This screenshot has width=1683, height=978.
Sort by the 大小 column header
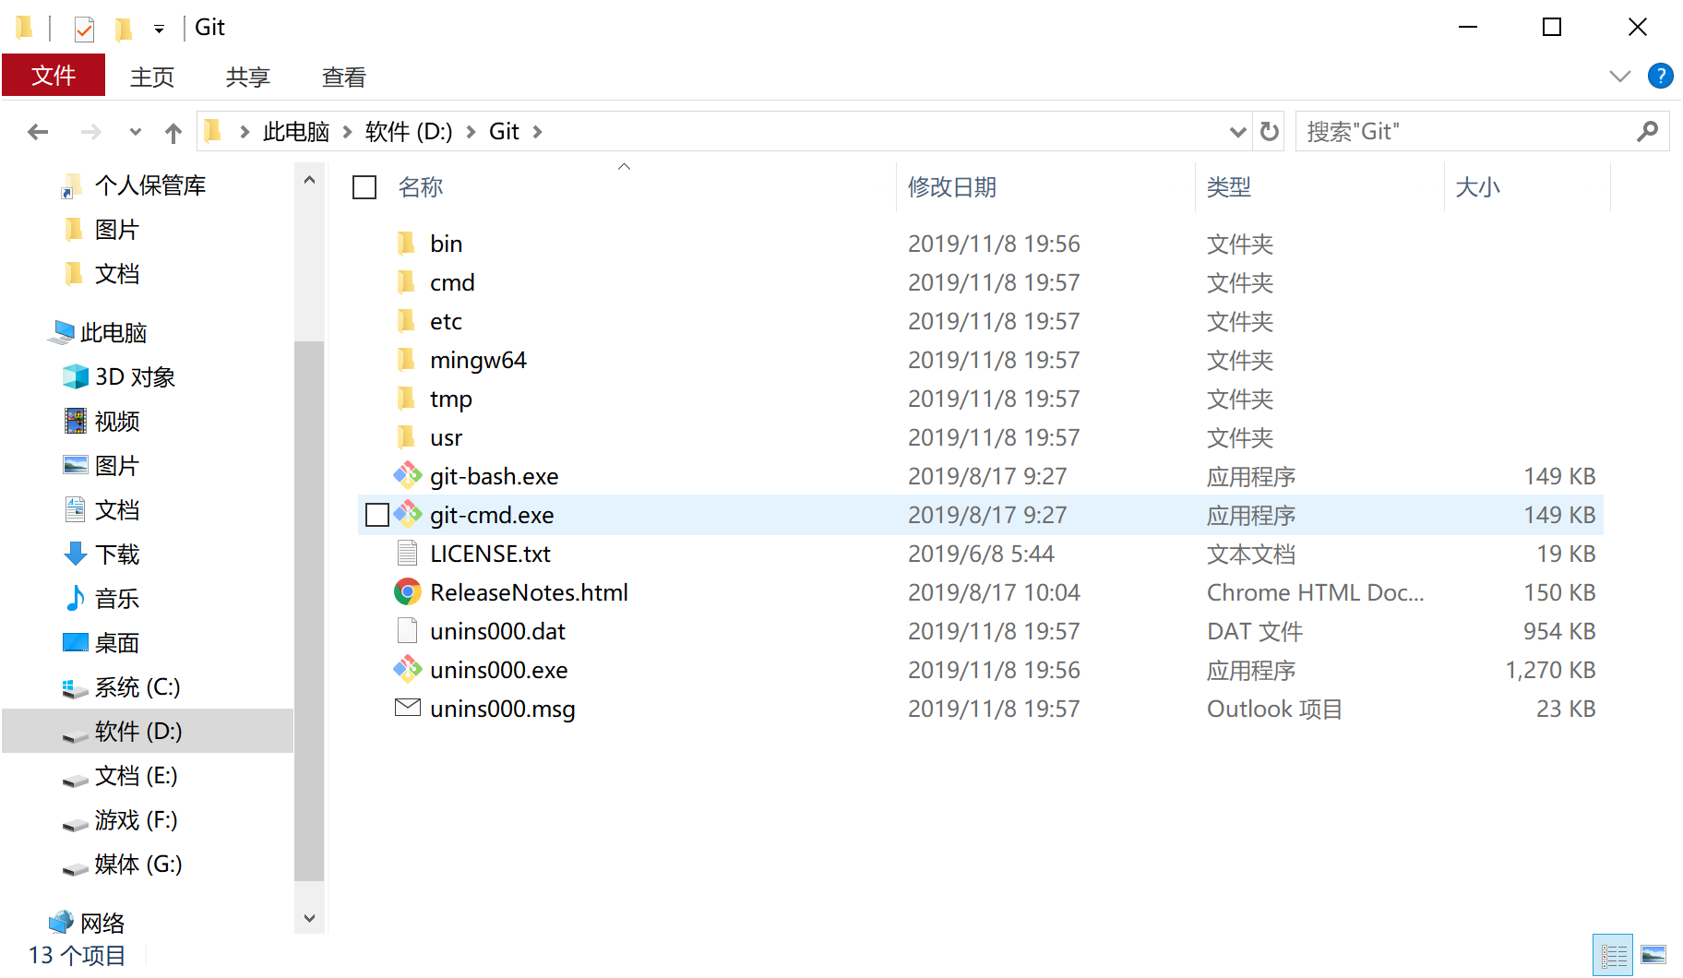coord(1477,187)
